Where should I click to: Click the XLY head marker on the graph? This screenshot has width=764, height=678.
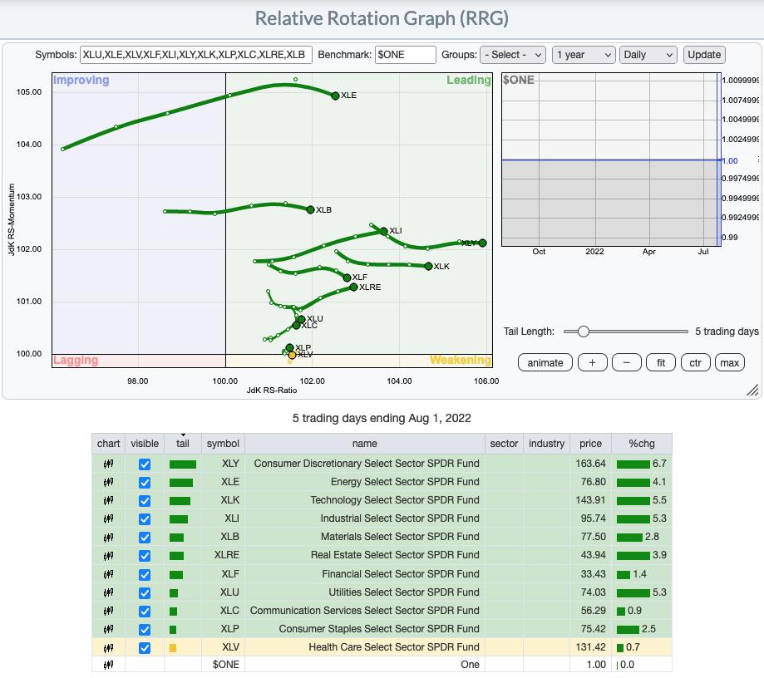[482, 243]
